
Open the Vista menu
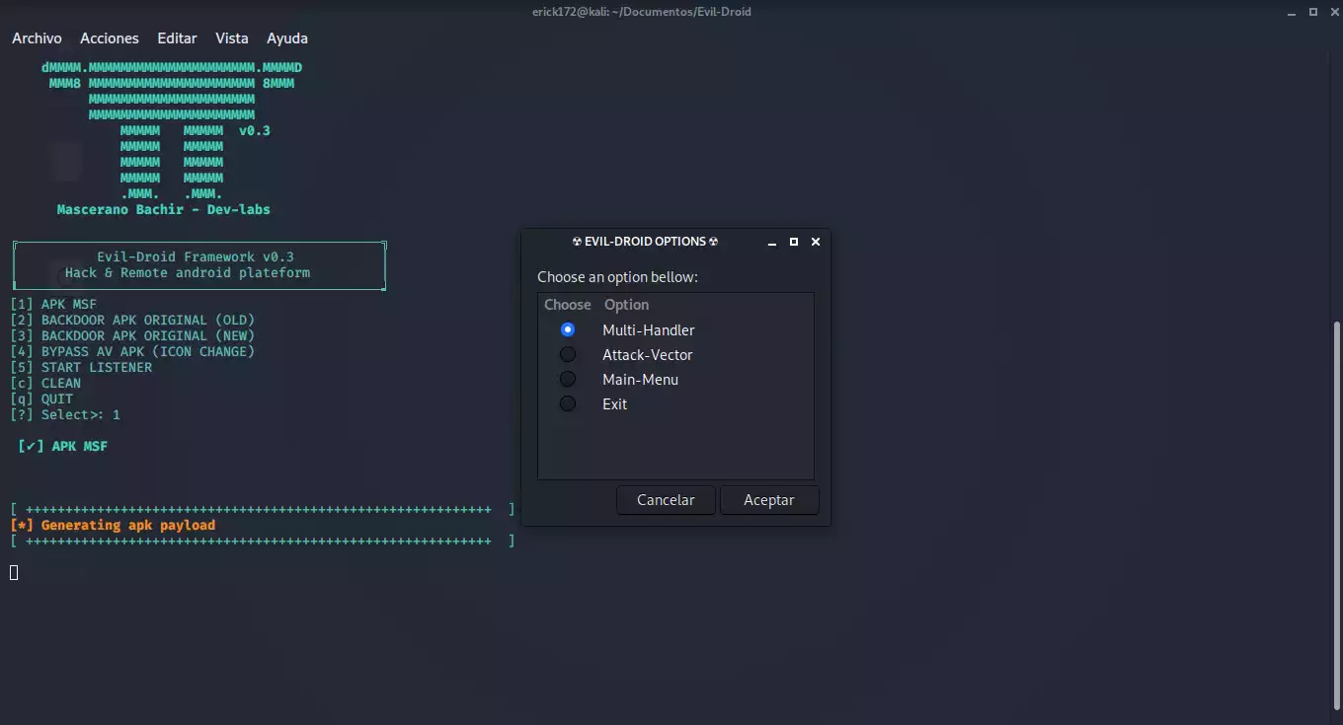pyautogui.click(x=232, y=38)
